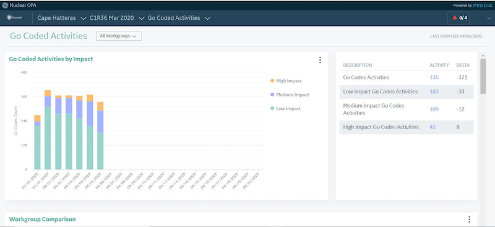Expand the C1R36 Mar 2020 outage dropdown
Viewport: 495px width, 227px height.
tap(117, 18)
